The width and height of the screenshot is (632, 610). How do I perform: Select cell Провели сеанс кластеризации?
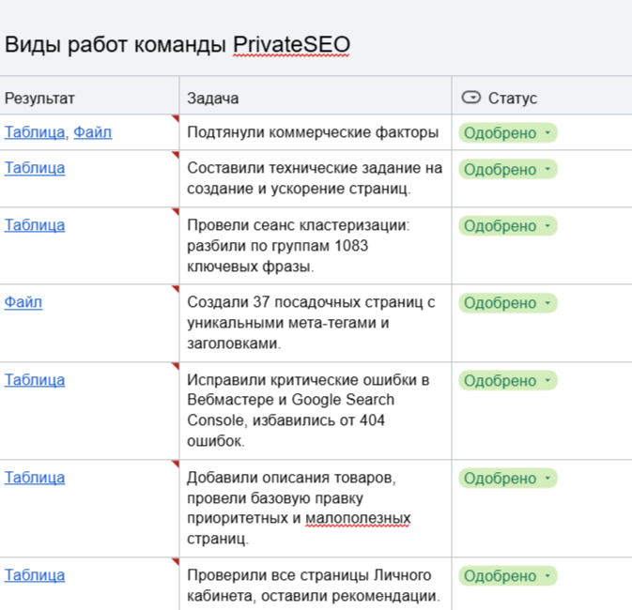pyautogui.click(x=316, y=245)
